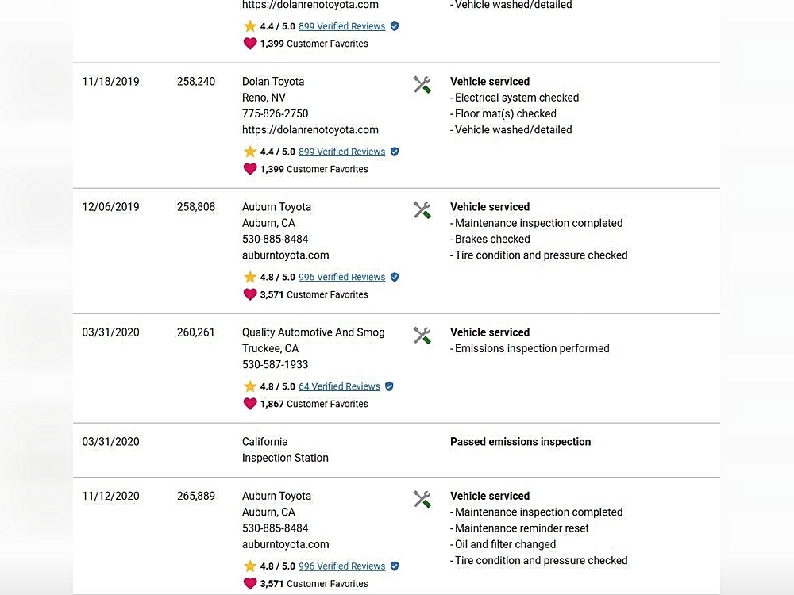Image resolution: width=794 pixels, height=595 pixels.
Task: Click the gold star in the 11/18/2019 Dolan Toyota entry
Action: coord(250,152)
